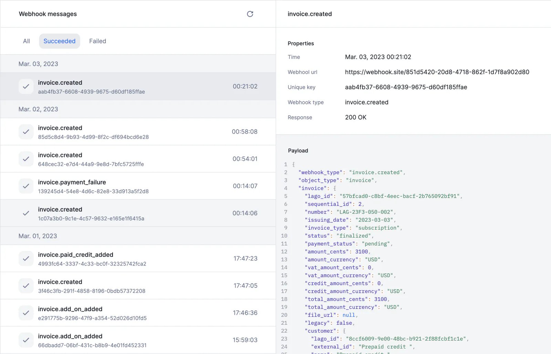This screenshot has width=551, height=354.
Task: Select the Succeeded filter tab
Action: pos(59,41)
